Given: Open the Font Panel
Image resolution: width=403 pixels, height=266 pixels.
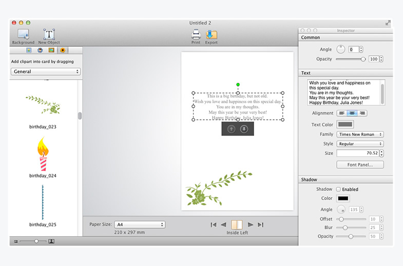Looking at the screenshot, I should 360,165.
